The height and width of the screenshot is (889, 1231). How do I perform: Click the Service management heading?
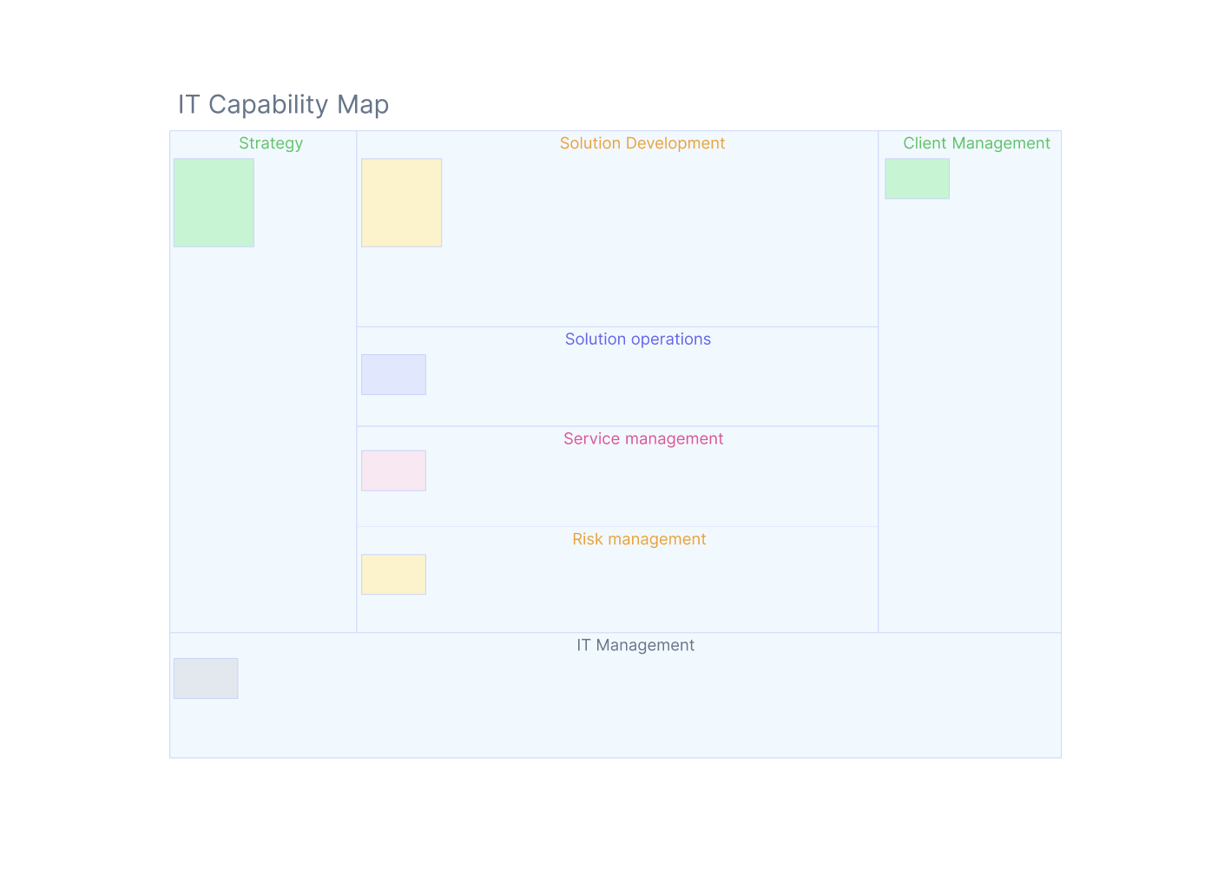coord(642,439)
